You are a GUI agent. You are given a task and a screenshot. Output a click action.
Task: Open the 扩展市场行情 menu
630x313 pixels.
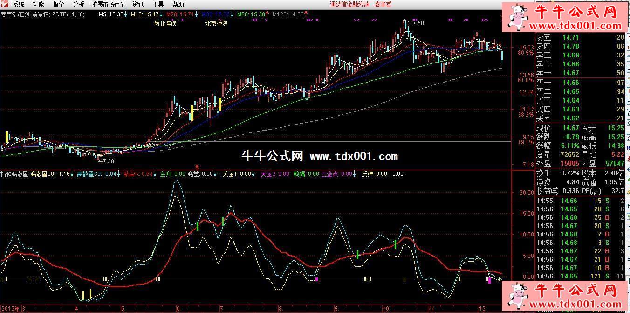[108, 4]
